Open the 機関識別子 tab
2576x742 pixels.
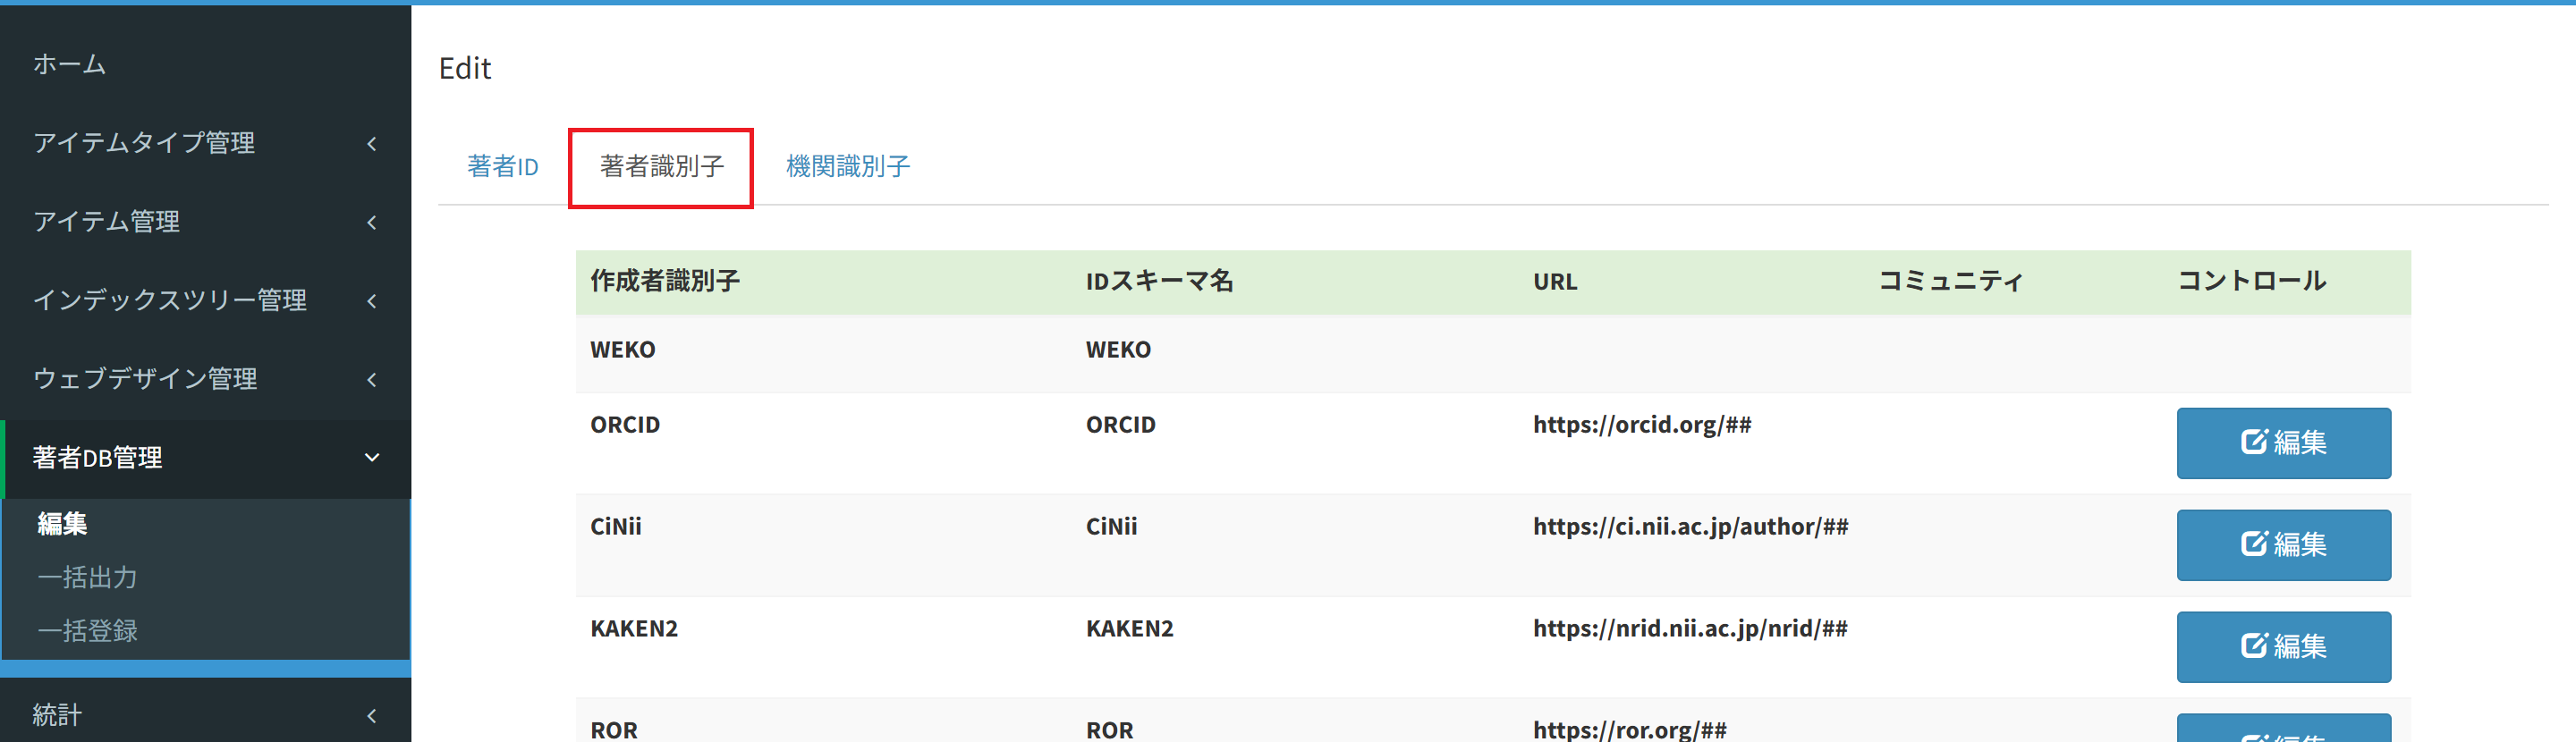click(x=847, y=167)
